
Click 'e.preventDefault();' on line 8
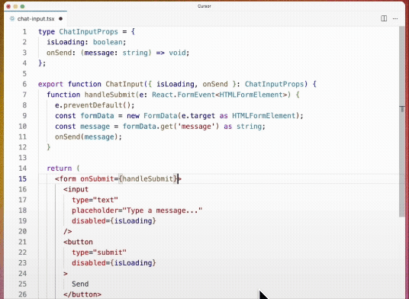tap(95, 105)
